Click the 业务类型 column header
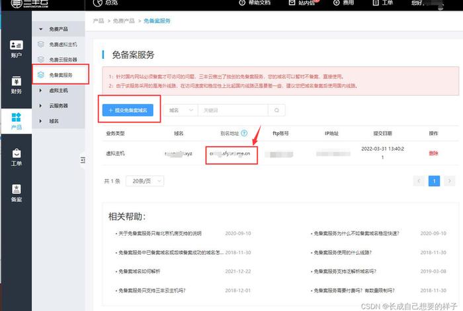This screenshot has height=311, width=463. [115, 134]
